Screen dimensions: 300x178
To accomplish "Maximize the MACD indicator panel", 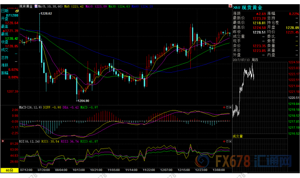I will tap(227, 107).
